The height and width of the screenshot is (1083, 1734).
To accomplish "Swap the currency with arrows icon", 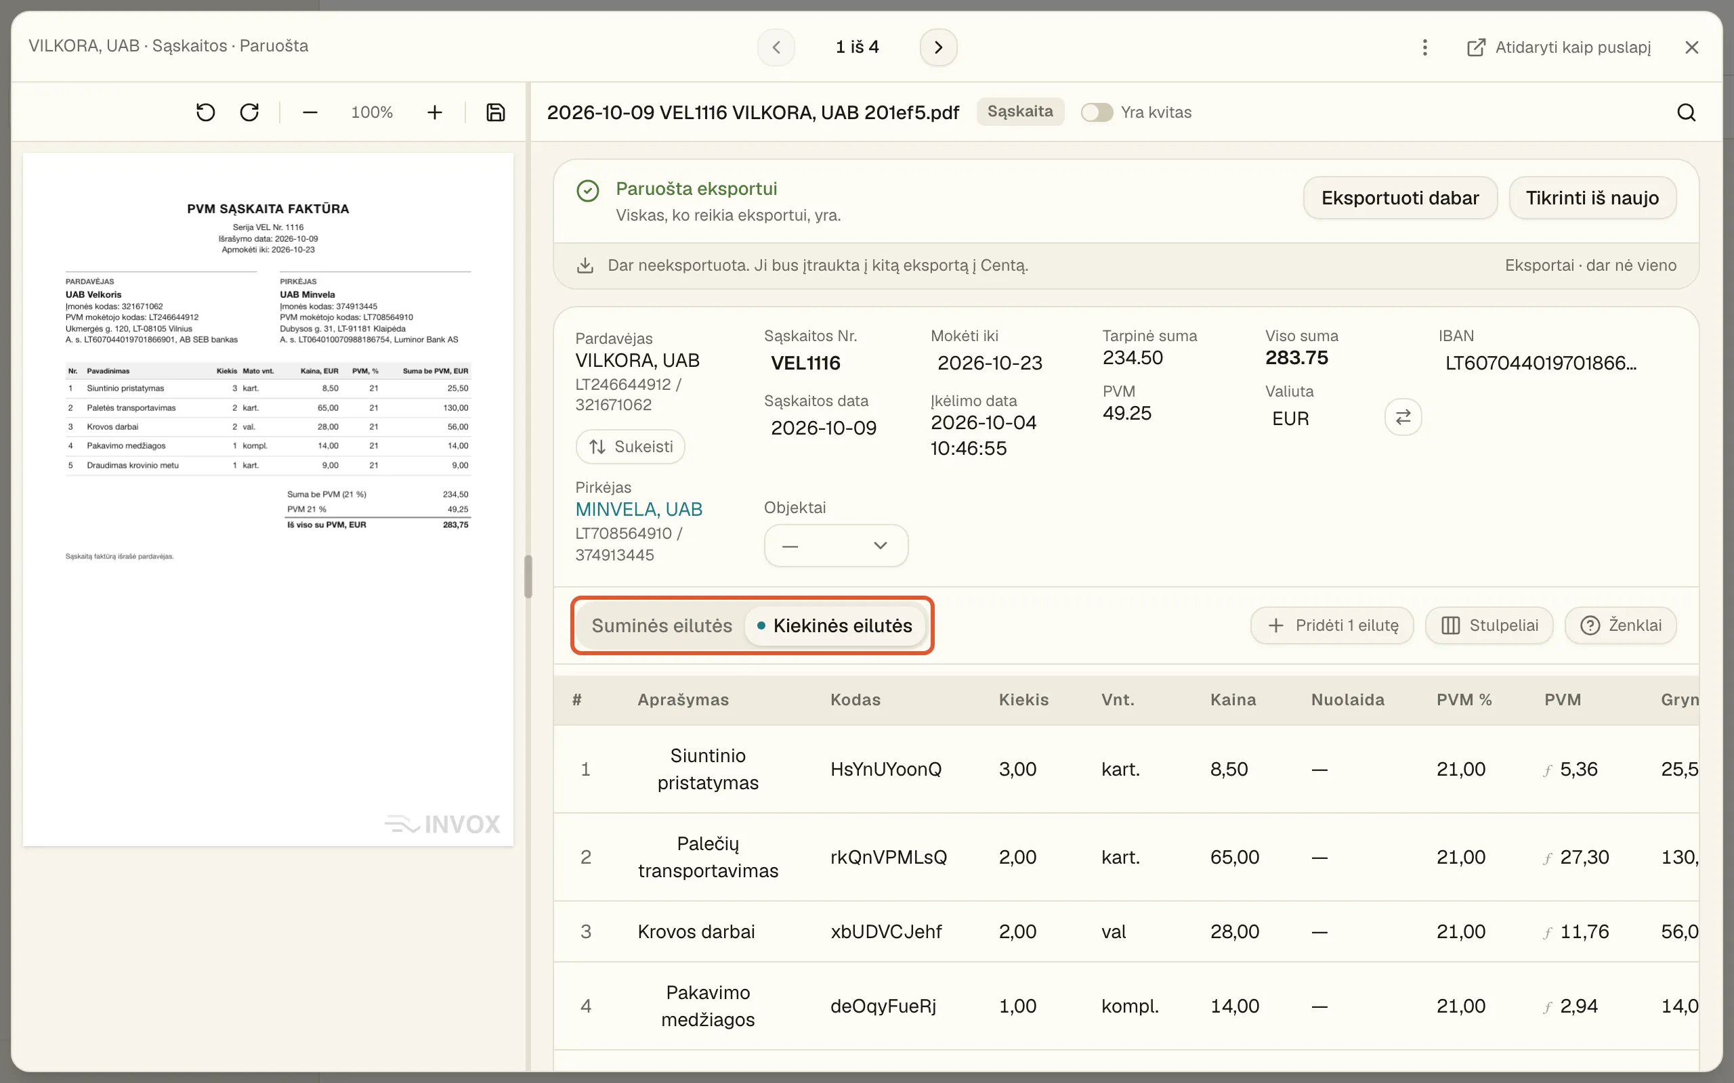I will 1403,417.
